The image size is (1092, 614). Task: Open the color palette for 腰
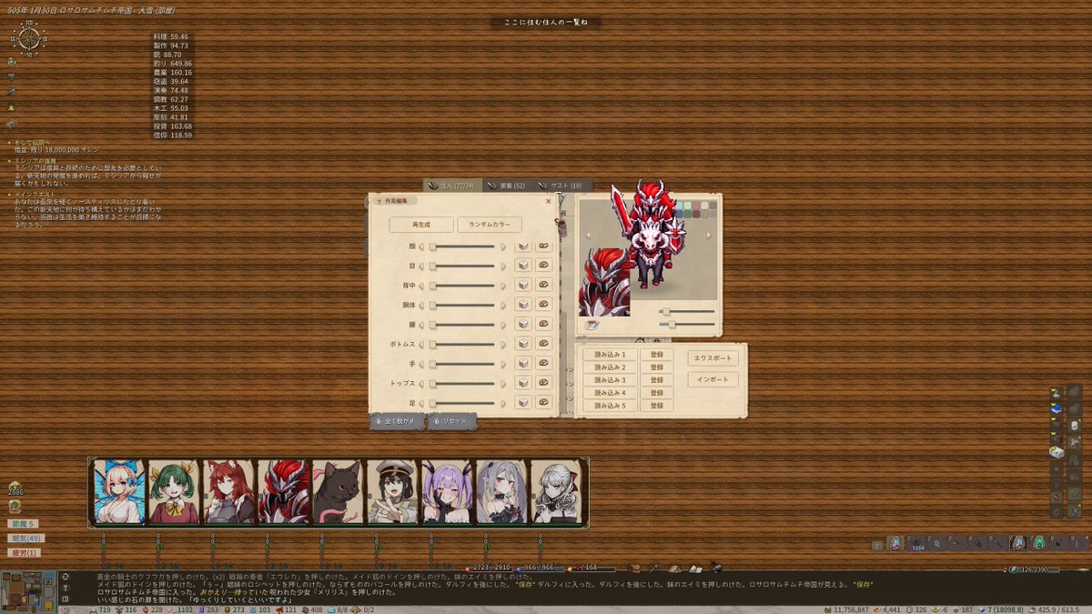543,324
